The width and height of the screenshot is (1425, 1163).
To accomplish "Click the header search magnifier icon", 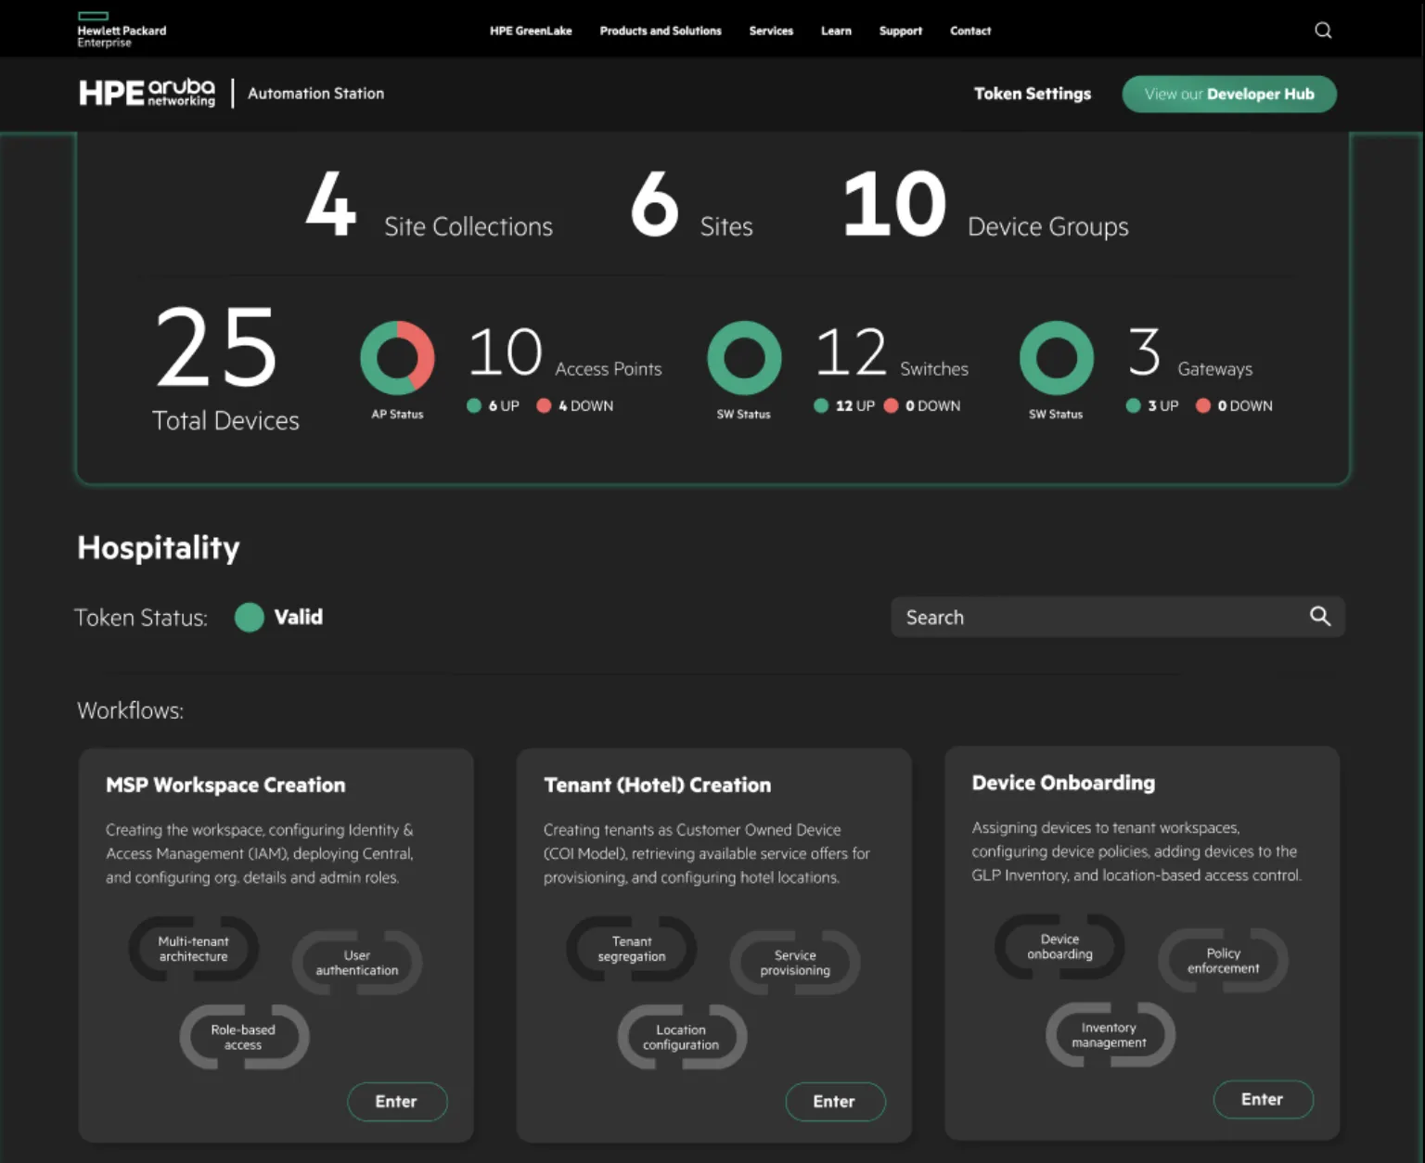I will coord(1323,31).
